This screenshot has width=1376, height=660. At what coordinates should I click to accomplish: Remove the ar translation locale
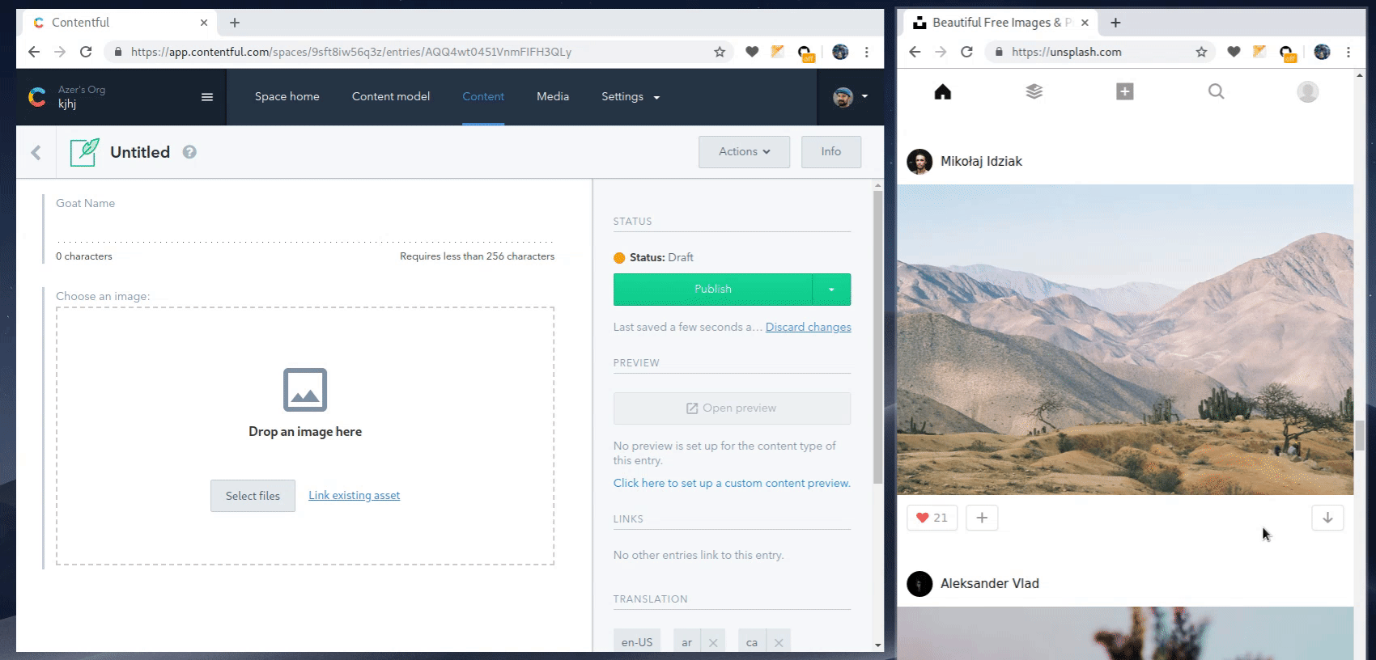click(713, 642)
